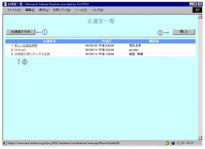The width and height of the screenshot is (205, 149).
Task: Click the Windows logo throbber icon
Action: pyautogui.click(x=197, y=10)
